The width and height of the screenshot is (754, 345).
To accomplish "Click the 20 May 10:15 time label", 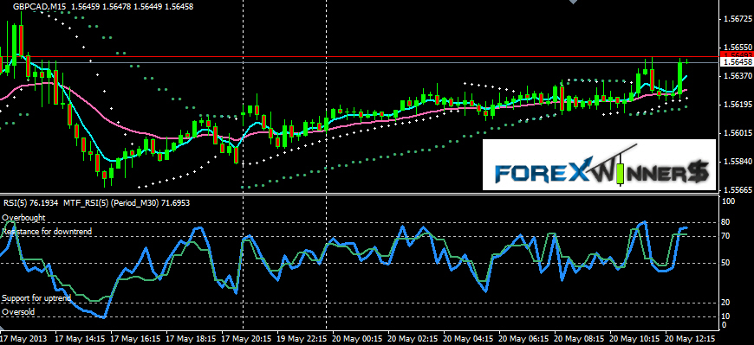I will pyautogui.click(x=635, y=338).
